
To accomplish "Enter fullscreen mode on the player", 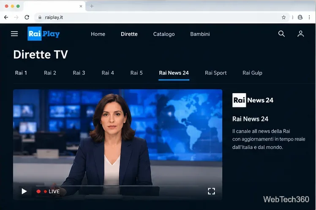I will coord(211,191).
